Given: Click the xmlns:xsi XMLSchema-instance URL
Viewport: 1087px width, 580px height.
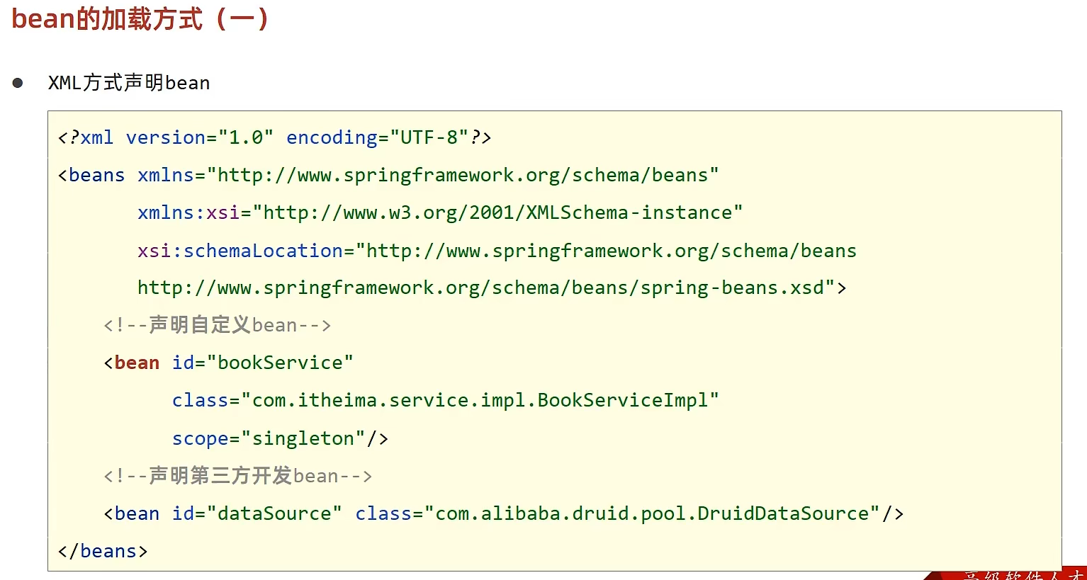Looking at the screenshot, I should (497, 212).
